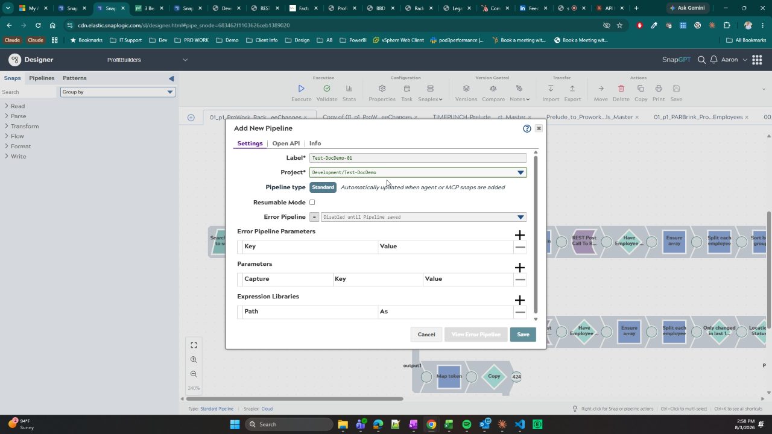Click the Import pipeline icon
Image resolution: width=772 pixels, height=434 pixels.
tap(551, 89)
